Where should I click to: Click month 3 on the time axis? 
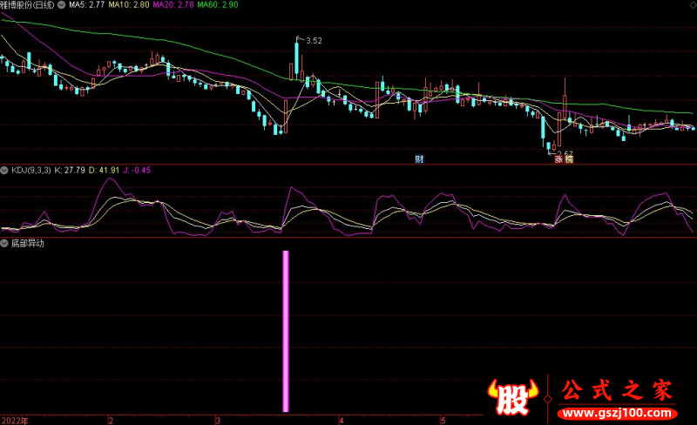pos(218,421)
